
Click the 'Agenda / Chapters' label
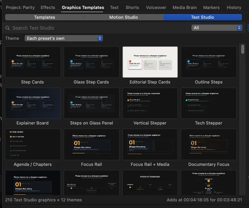(x=32, y=164)
